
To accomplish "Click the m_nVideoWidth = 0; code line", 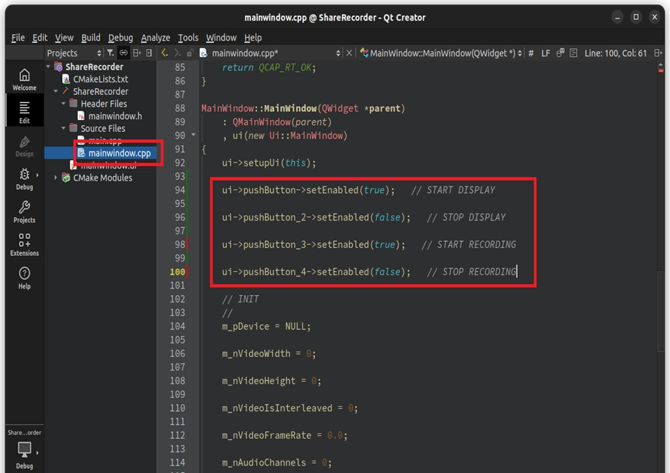I will tap(269, 354).
